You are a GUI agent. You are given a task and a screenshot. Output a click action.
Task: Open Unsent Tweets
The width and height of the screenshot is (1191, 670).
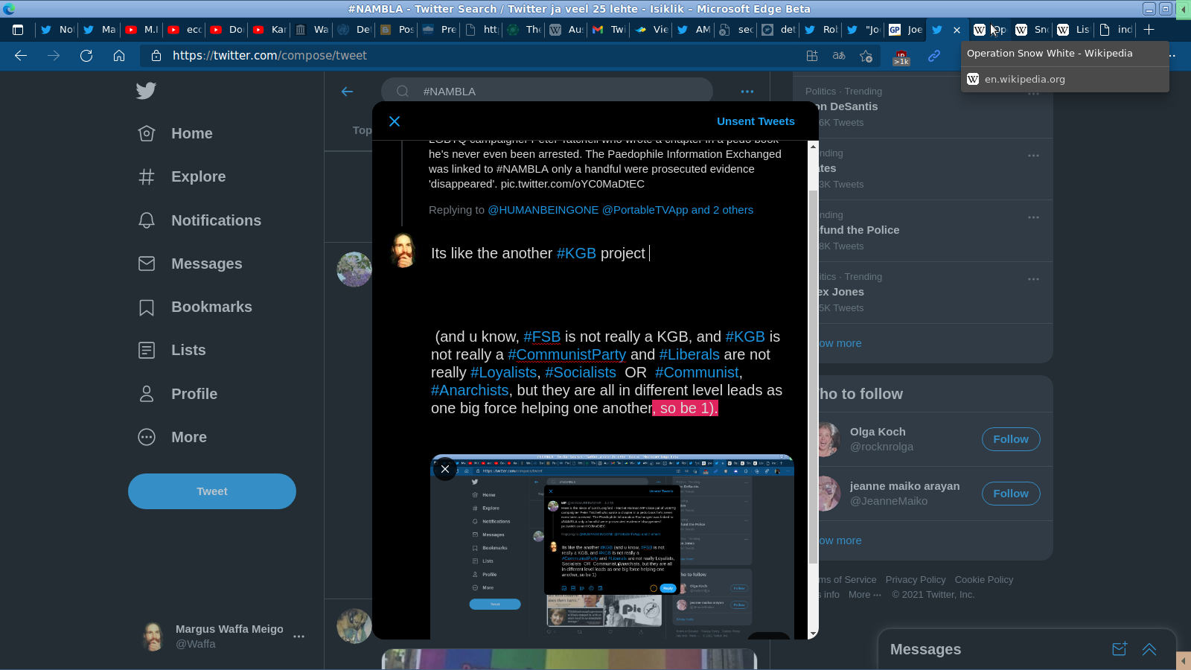(756, 121)
